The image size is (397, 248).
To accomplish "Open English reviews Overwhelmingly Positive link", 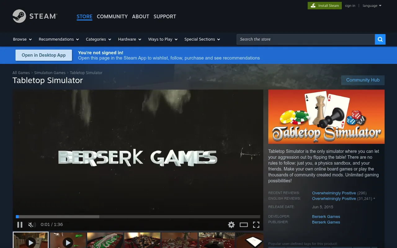I will click(334, 199).
